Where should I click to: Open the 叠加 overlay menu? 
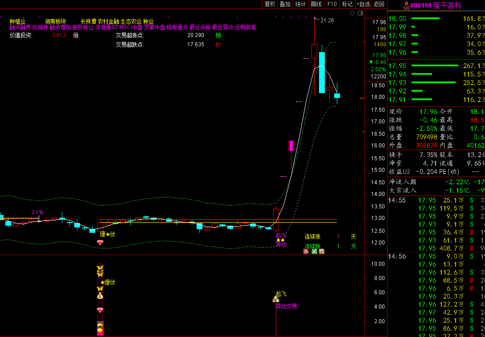[x=285, y=4]
